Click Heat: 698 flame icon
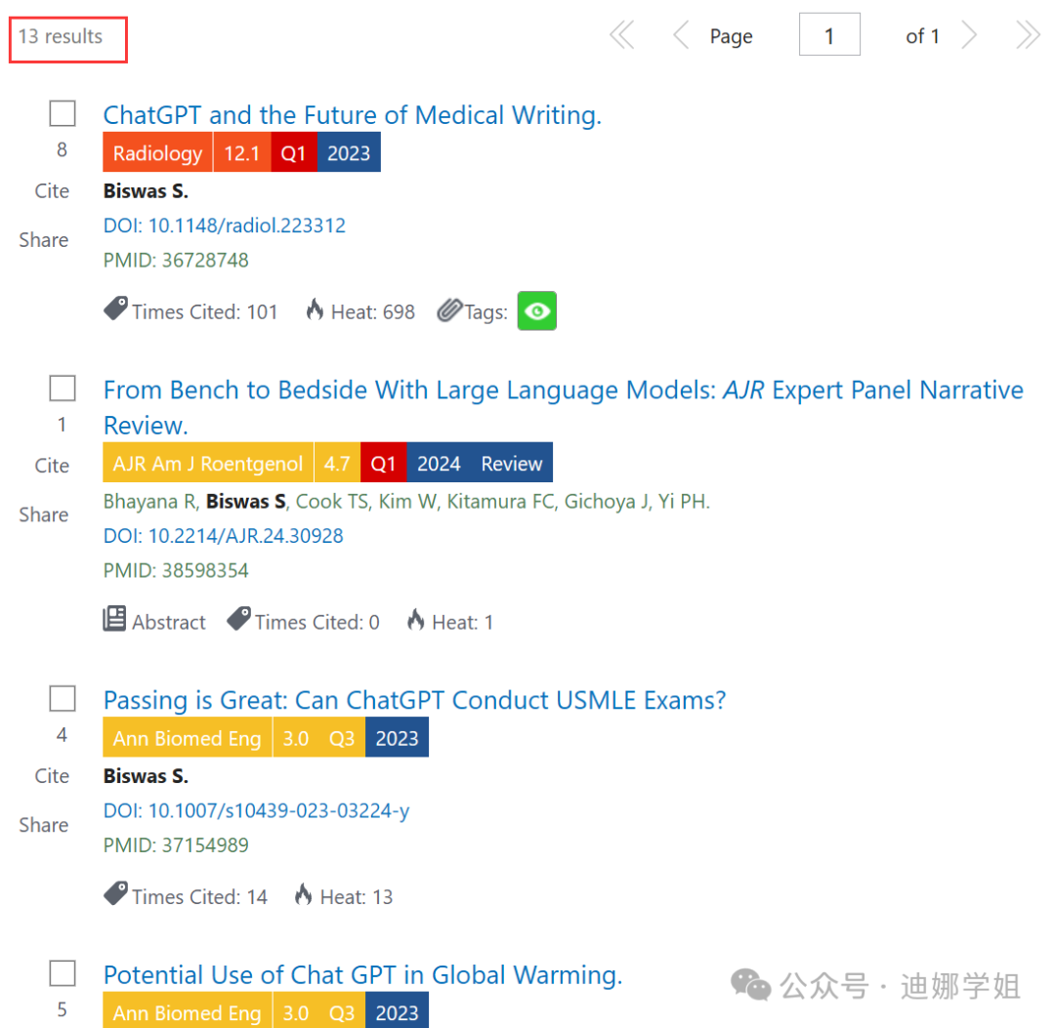The height and width of the screenshot is (1028, 1055). pyautogui.click(x=315, y=309)
